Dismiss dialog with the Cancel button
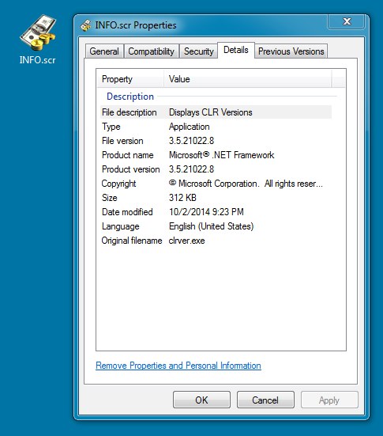383x436 pixels. pyautogui.click(x=265, y=400)
